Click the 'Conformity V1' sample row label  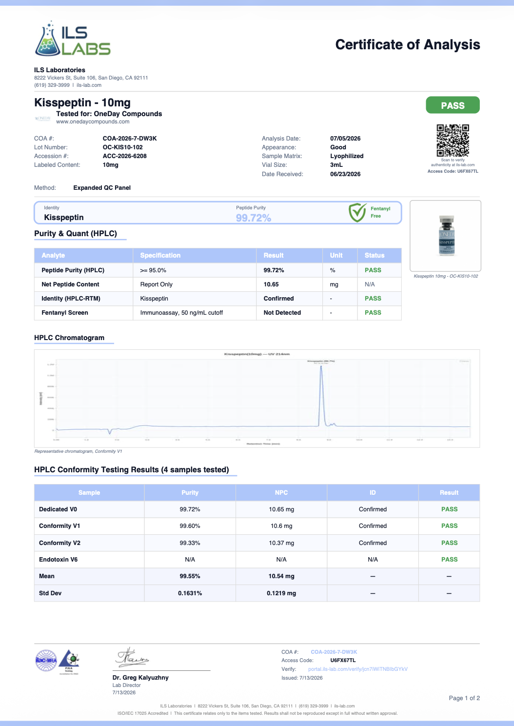pos(59,526)
